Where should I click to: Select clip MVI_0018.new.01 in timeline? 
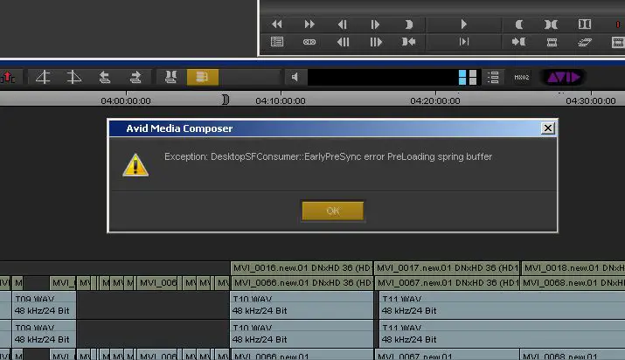click(573, 268)
